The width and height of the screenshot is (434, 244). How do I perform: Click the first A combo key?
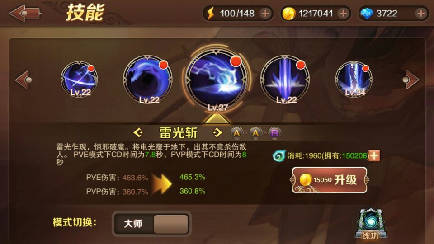click(x=236, y=133)
